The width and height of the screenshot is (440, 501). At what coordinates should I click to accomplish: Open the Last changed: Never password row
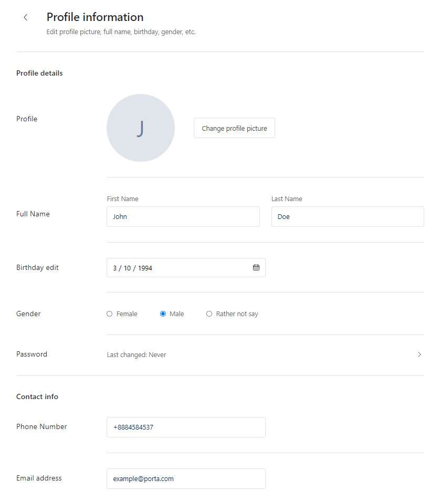[265, 354]
